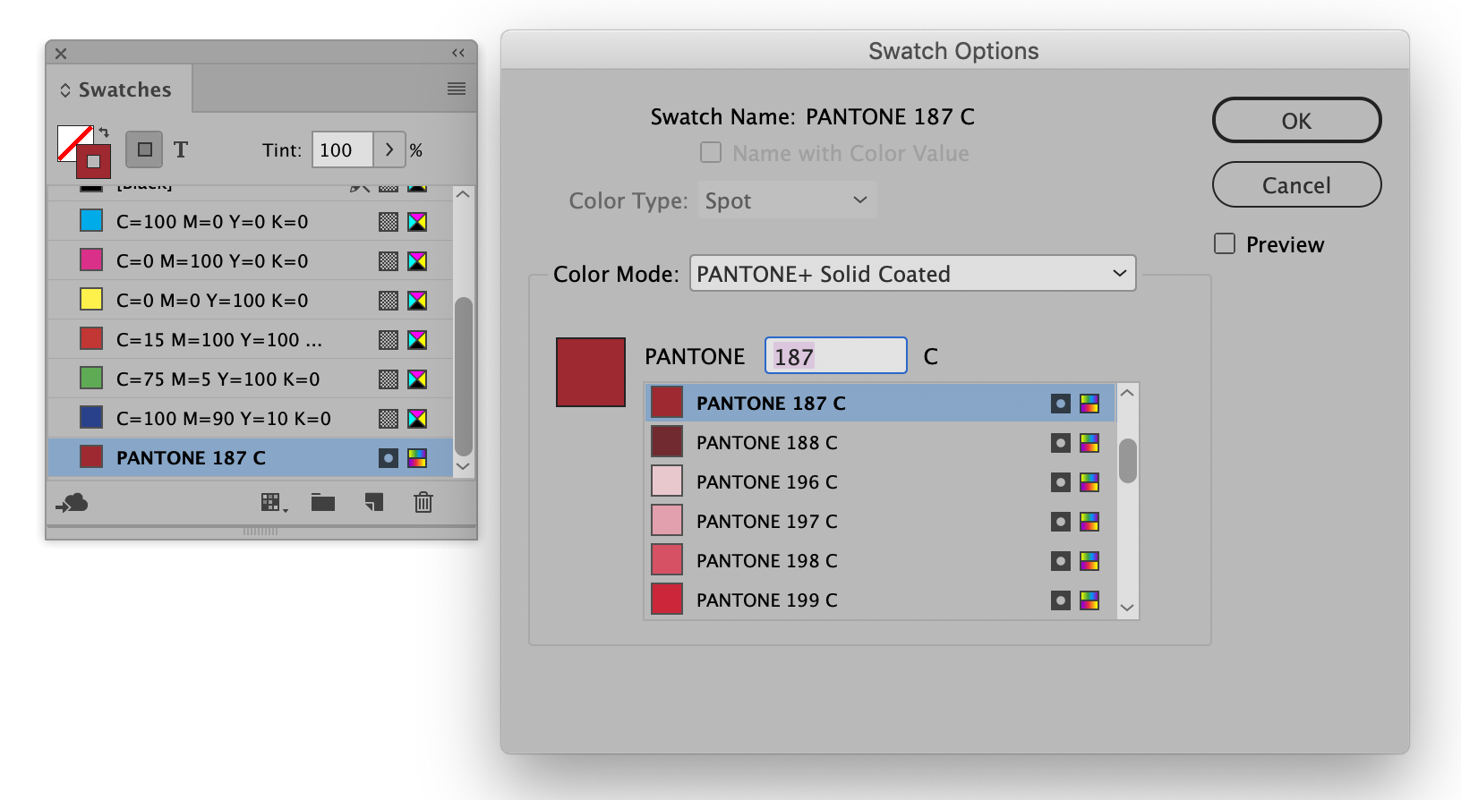Click the large color preview swatch
The width and height of the screenshot is (1461, 800).
pyautogui.click(x=591, y=372)
